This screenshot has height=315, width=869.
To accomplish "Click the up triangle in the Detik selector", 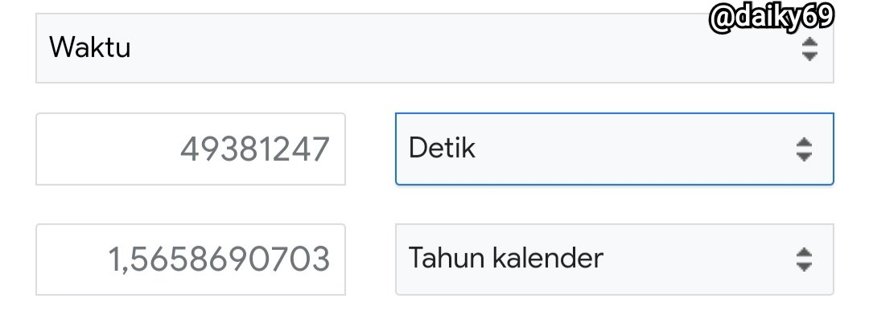I will (804, 142).
